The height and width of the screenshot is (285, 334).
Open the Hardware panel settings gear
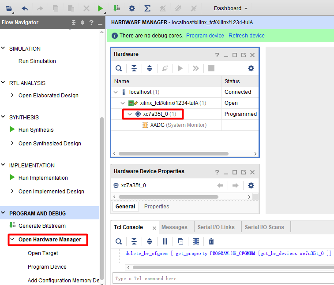251,68
